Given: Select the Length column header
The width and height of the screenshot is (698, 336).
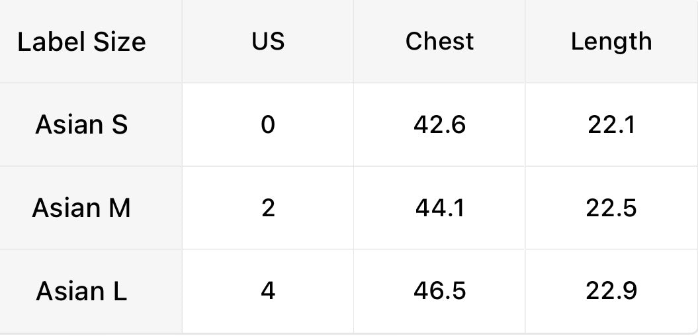Looking at the screenshot, I should coord(611,42).
